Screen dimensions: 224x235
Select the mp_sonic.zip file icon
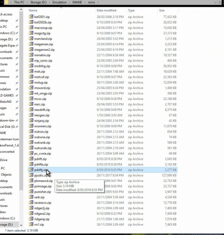click(x=31, y=60)
